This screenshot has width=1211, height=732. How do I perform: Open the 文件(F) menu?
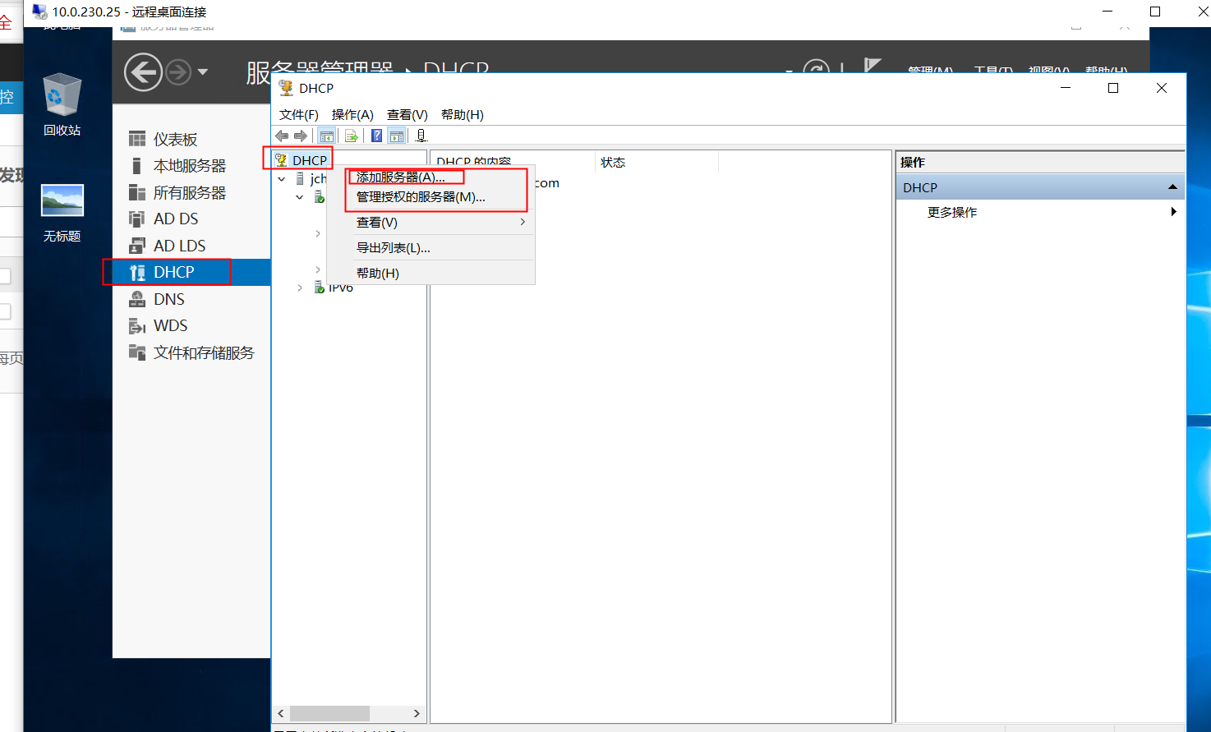coord(299,114)
